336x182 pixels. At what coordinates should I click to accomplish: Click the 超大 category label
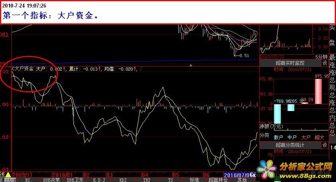319,137
